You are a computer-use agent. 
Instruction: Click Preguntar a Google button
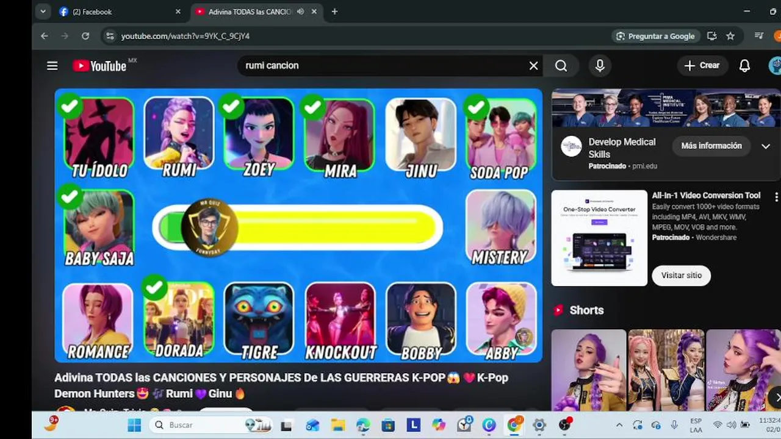point(655,36)
